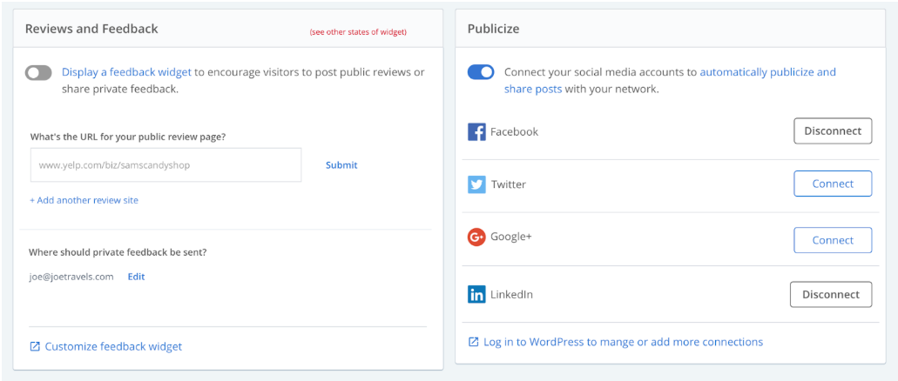This screenshot has height=381, width=898.
Task: Click see other states of widget
Action: (358, 32)
